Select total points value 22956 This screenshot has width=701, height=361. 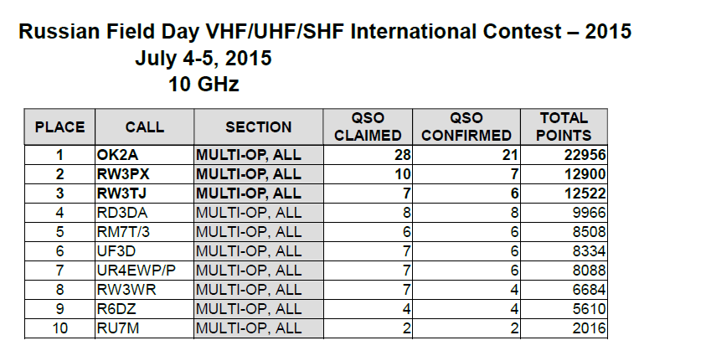(x=585, y=155)
